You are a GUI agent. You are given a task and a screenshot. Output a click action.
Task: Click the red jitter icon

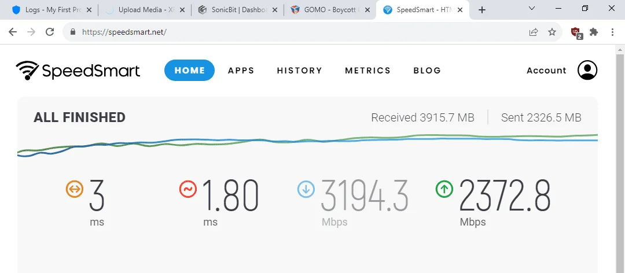(188, 189)
